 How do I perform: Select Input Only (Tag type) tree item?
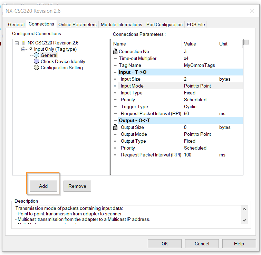55,49
